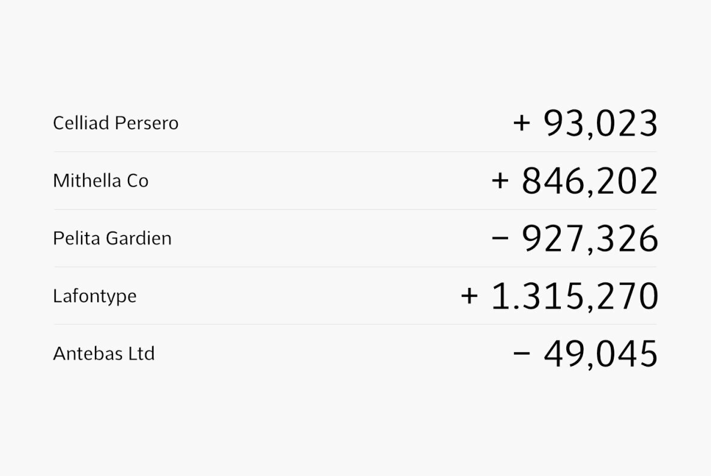The width and height of the screenshot is (711, 476).
Task: Click the plus sign before 846,202
Action: click(x=500, y=181)
